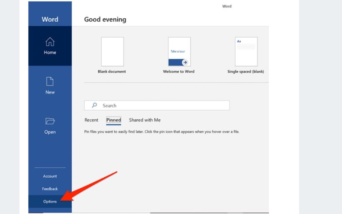
Task: Open Options at the sidebar bottom
Action: click(50, 202)
